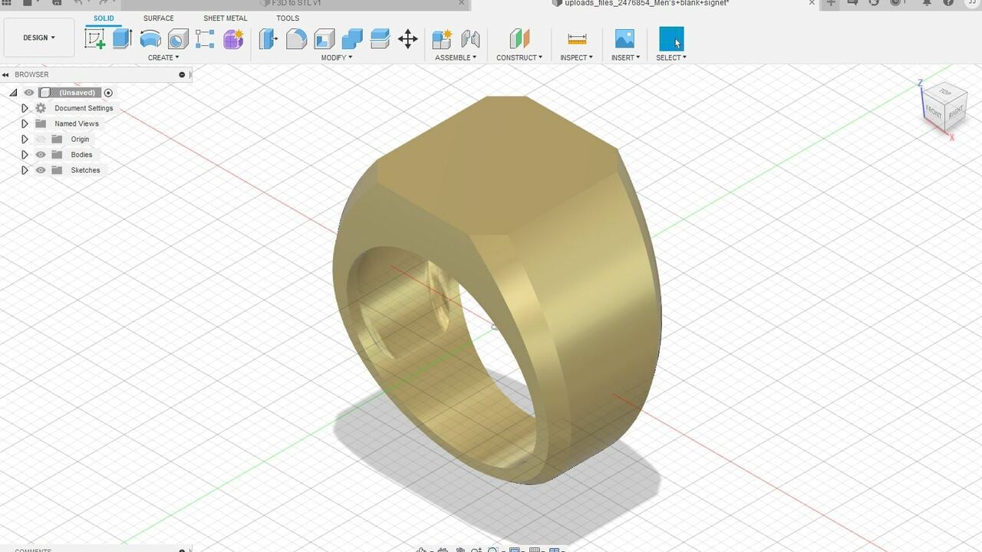Hide the Bodies folder
The height and width of the screenshot is (552, 982).
pos(41,155)
